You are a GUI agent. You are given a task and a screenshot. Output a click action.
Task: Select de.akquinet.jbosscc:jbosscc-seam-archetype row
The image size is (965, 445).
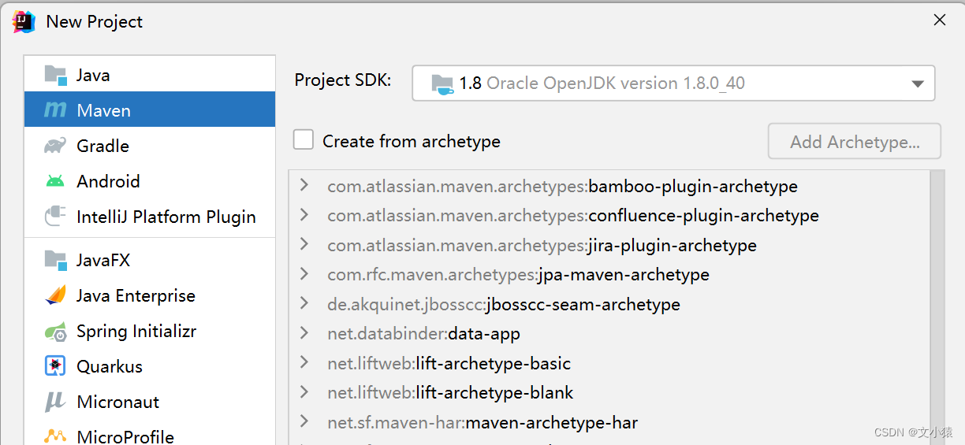point(609,304)
